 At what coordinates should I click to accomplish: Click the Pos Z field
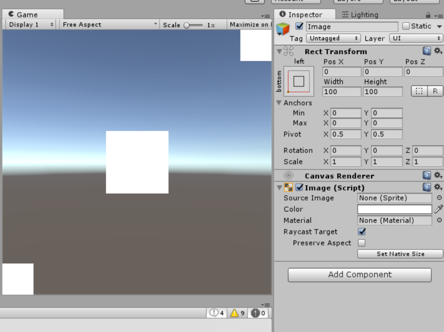(x=423, y=71)
